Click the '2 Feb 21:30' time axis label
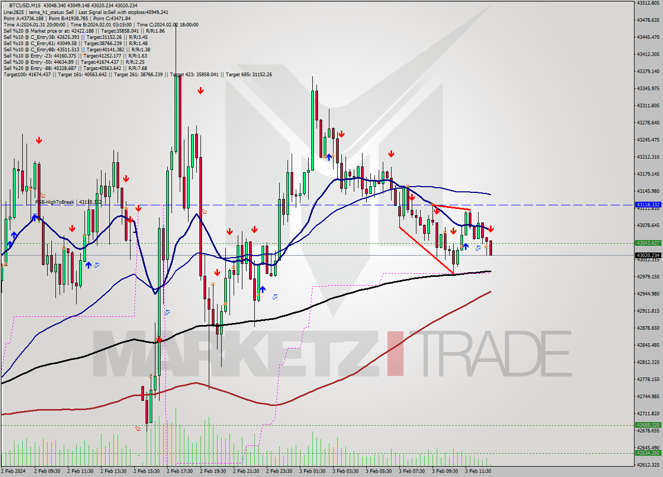Screen dimensions: 663x477 246,471
